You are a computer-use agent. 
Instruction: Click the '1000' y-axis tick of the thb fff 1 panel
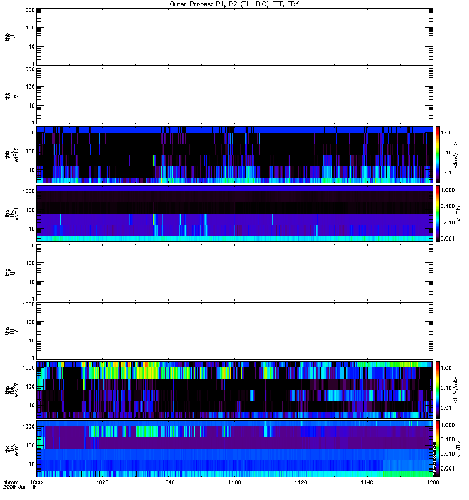[x=28, y=10]
